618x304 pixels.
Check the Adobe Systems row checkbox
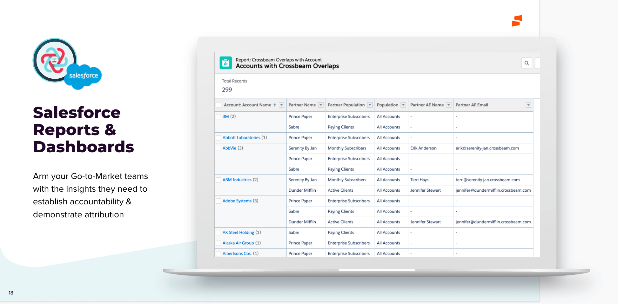point(218,201)
